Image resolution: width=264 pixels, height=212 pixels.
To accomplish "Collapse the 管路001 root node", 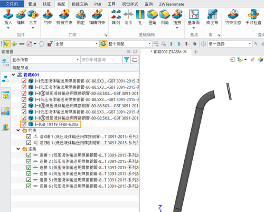I will point(13,75).
